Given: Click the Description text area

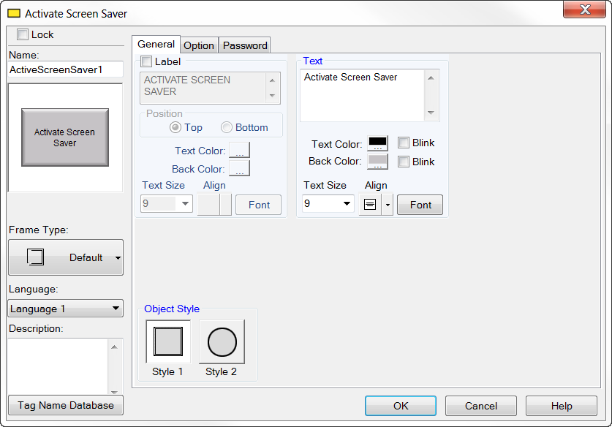Looking at the screenshot, I should pyautogui.click(x=58, y=366).
